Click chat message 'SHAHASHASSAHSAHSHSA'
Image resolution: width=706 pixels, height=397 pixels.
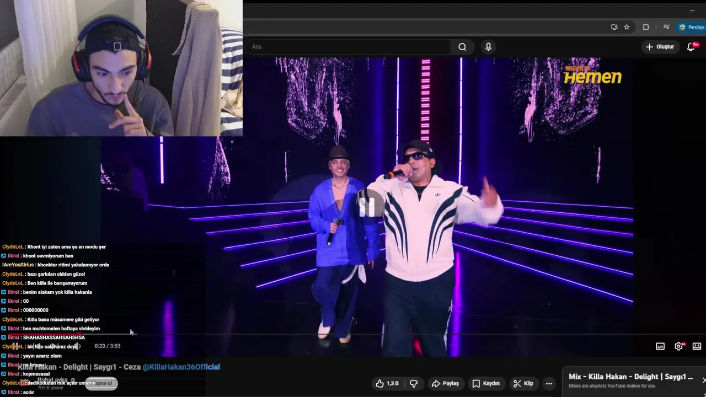(x=54, y=337)
